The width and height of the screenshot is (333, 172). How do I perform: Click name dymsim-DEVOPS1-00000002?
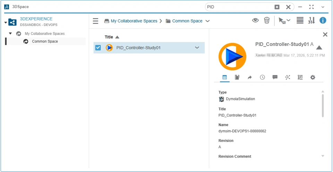(x=242, y=131)
